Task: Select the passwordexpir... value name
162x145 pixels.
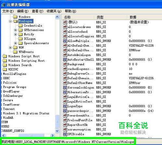Action: coord(81,111)
